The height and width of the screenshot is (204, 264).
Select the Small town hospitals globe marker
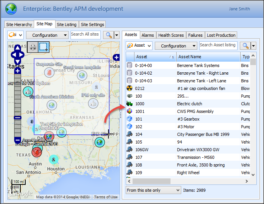click(82, 75)
